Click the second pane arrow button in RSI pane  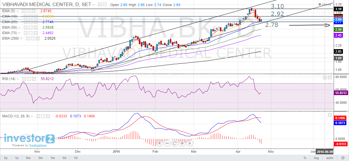coord(330,77)
